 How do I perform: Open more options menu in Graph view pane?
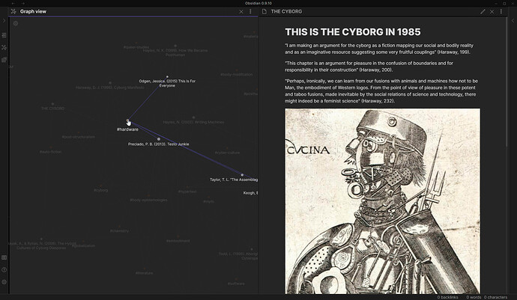[251, 12]
